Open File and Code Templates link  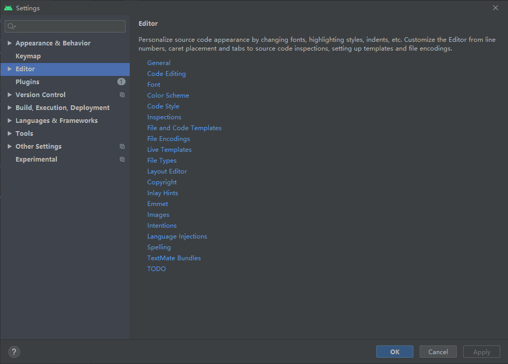[x=184, y=128]
